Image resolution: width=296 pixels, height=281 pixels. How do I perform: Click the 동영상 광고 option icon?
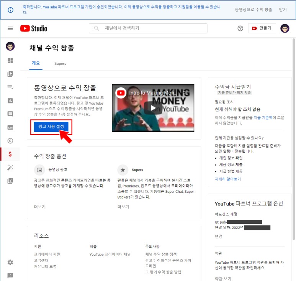(39, 170)
